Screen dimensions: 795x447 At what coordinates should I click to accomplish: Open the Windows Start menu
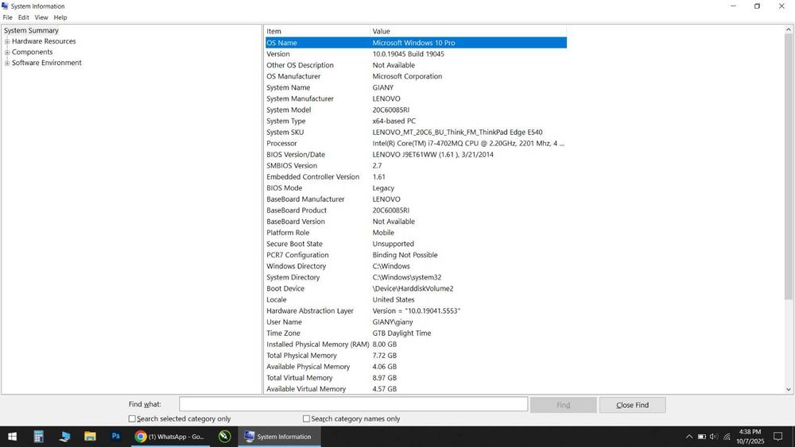click(x=12, y=437)
